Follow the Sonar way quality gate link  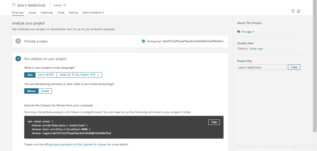(x=256, y=49)
